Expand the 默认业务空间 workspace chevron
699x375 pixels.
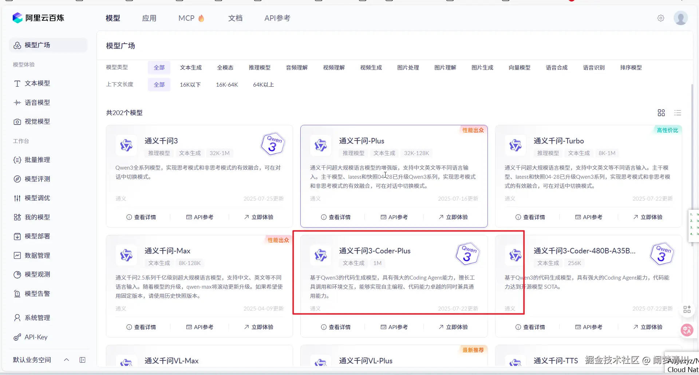(x=66, y=360)
